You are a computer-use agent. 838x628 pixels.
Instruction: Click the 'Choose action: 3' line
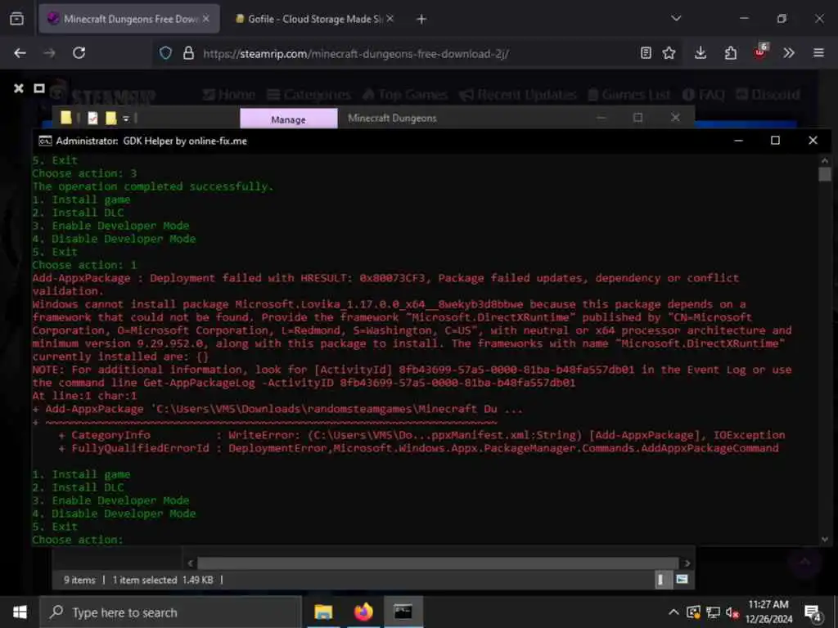pos(84,173)
